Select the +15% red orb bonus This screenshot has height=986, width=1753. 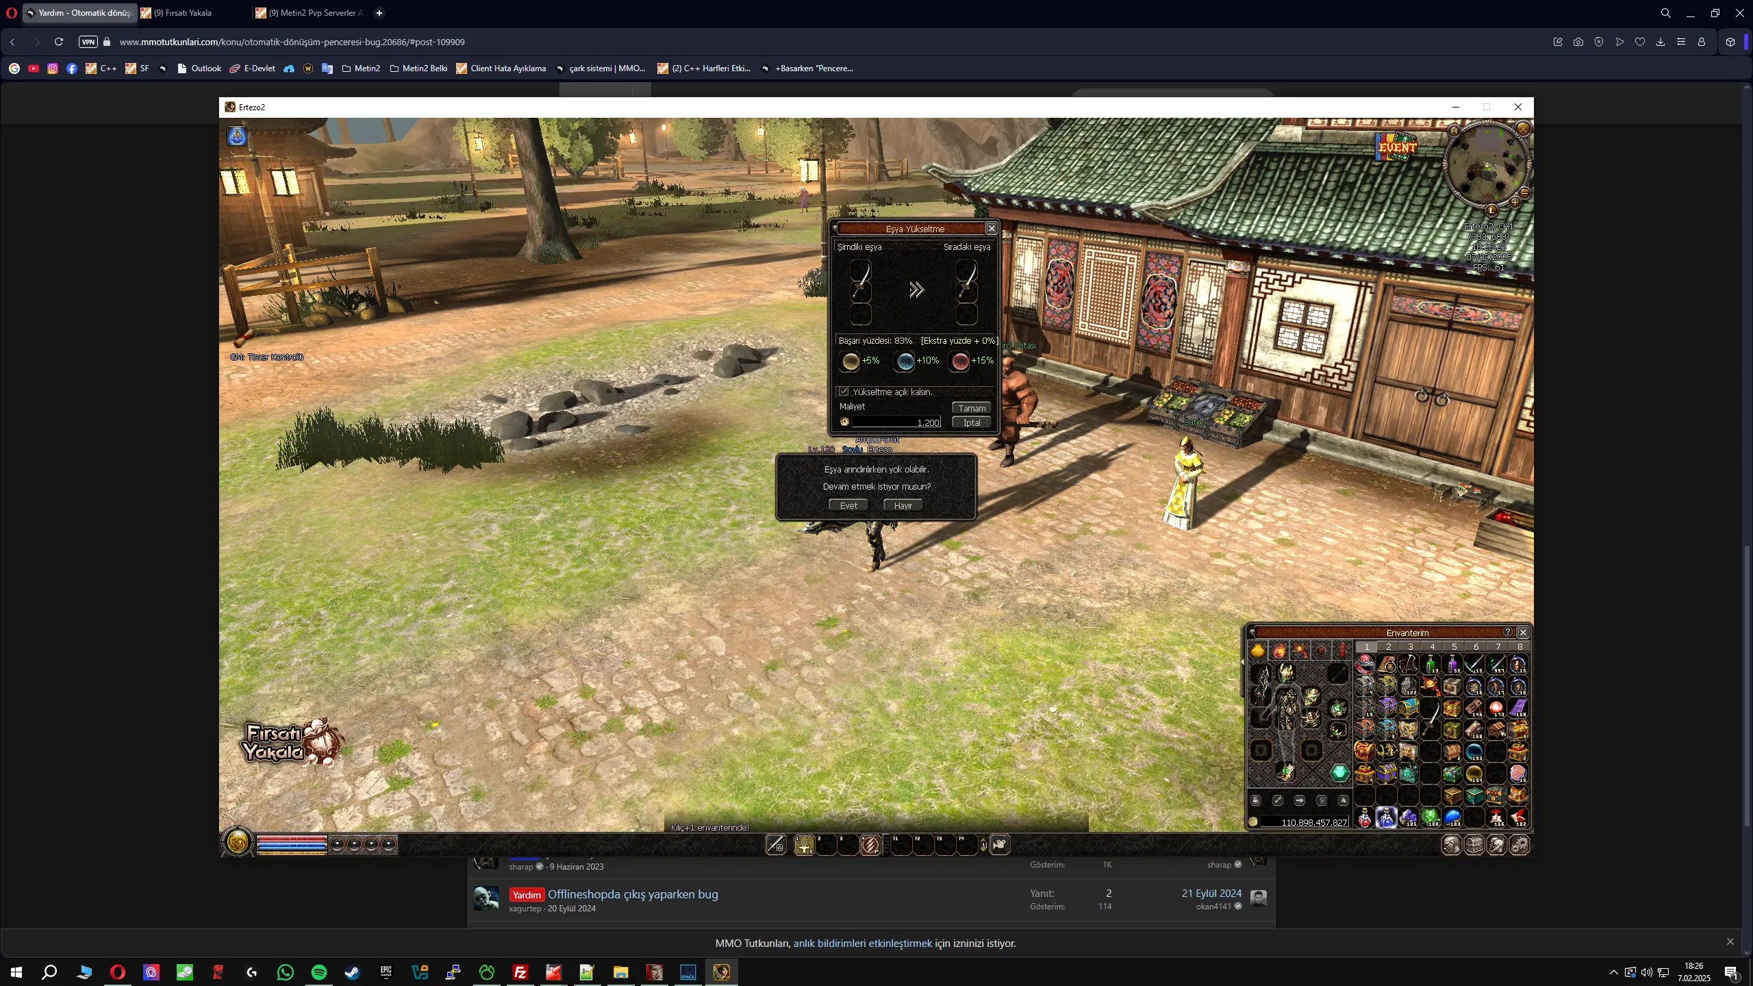coord(960,361)
